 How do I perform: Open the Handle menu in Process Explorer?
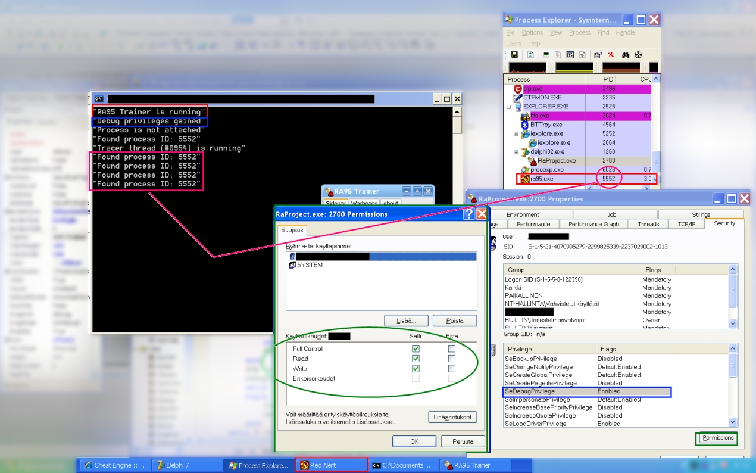click(625, 33)
